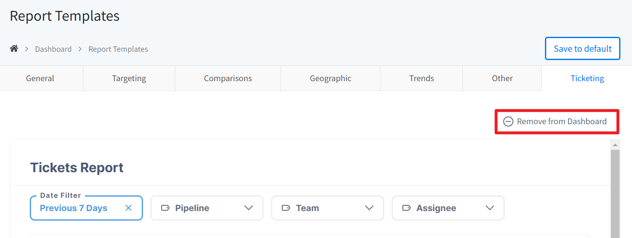Click the tag icon in Pipeline filter

(x=165, y=208)
